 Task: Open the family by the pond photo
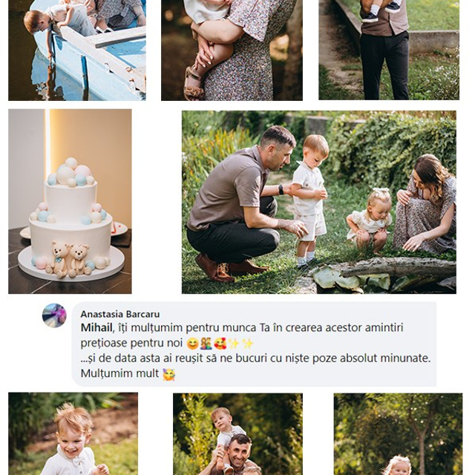pyautogui.click(x=319, y=202)
